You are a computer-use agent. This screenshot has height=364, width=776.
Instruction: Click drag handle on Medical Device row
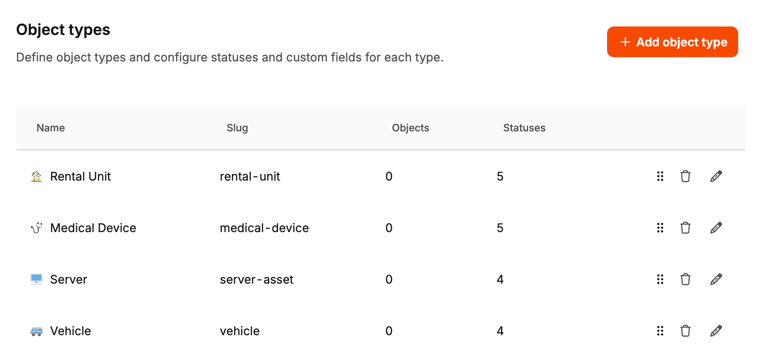coord(660,228)
